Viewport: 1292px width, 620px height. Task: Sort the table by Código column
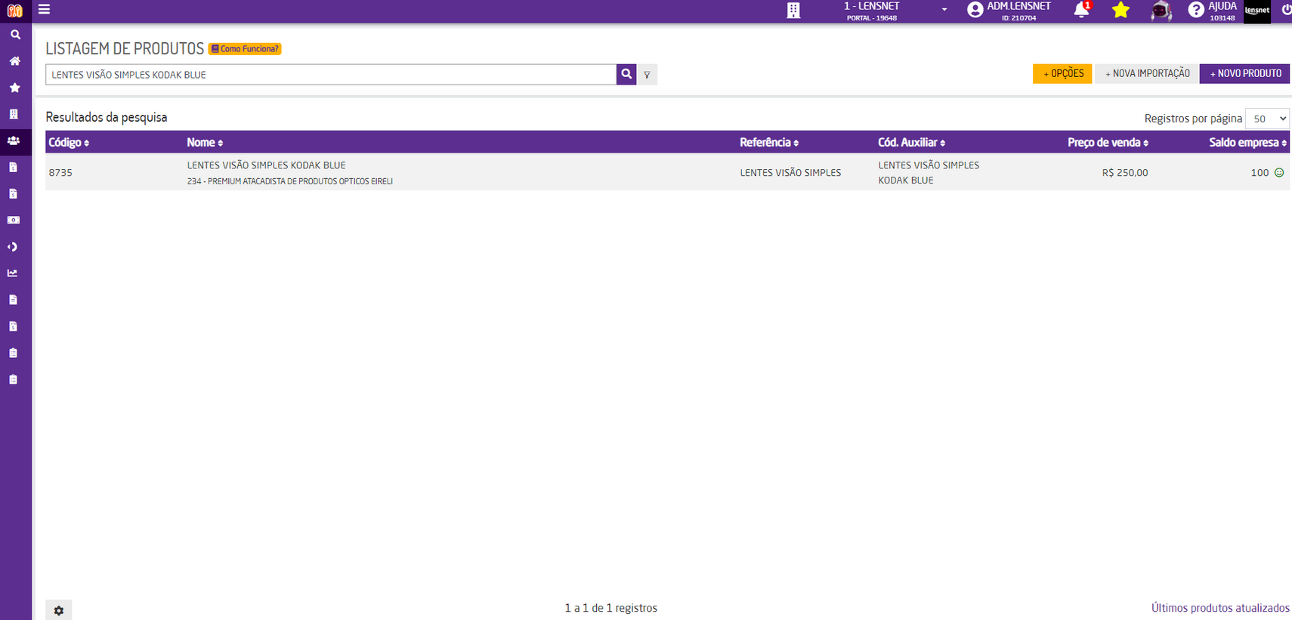tap(69, 143)
